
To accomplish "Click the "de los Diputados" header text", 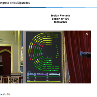I will 20,3.
